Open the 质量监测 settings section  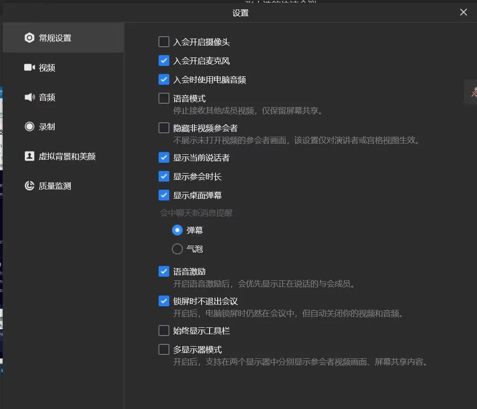(47, 186)
